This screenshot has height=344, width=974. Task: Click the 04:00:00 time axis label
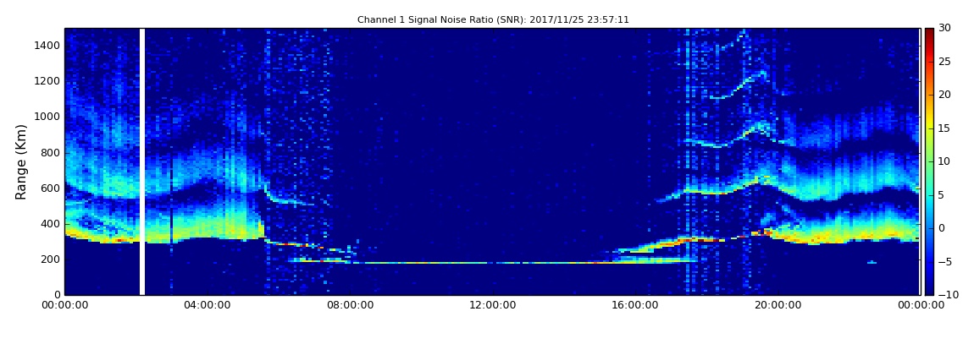coord(208,305)
